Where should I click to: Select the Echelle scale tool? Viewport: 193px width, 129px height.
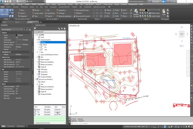(x=115, y=16)
